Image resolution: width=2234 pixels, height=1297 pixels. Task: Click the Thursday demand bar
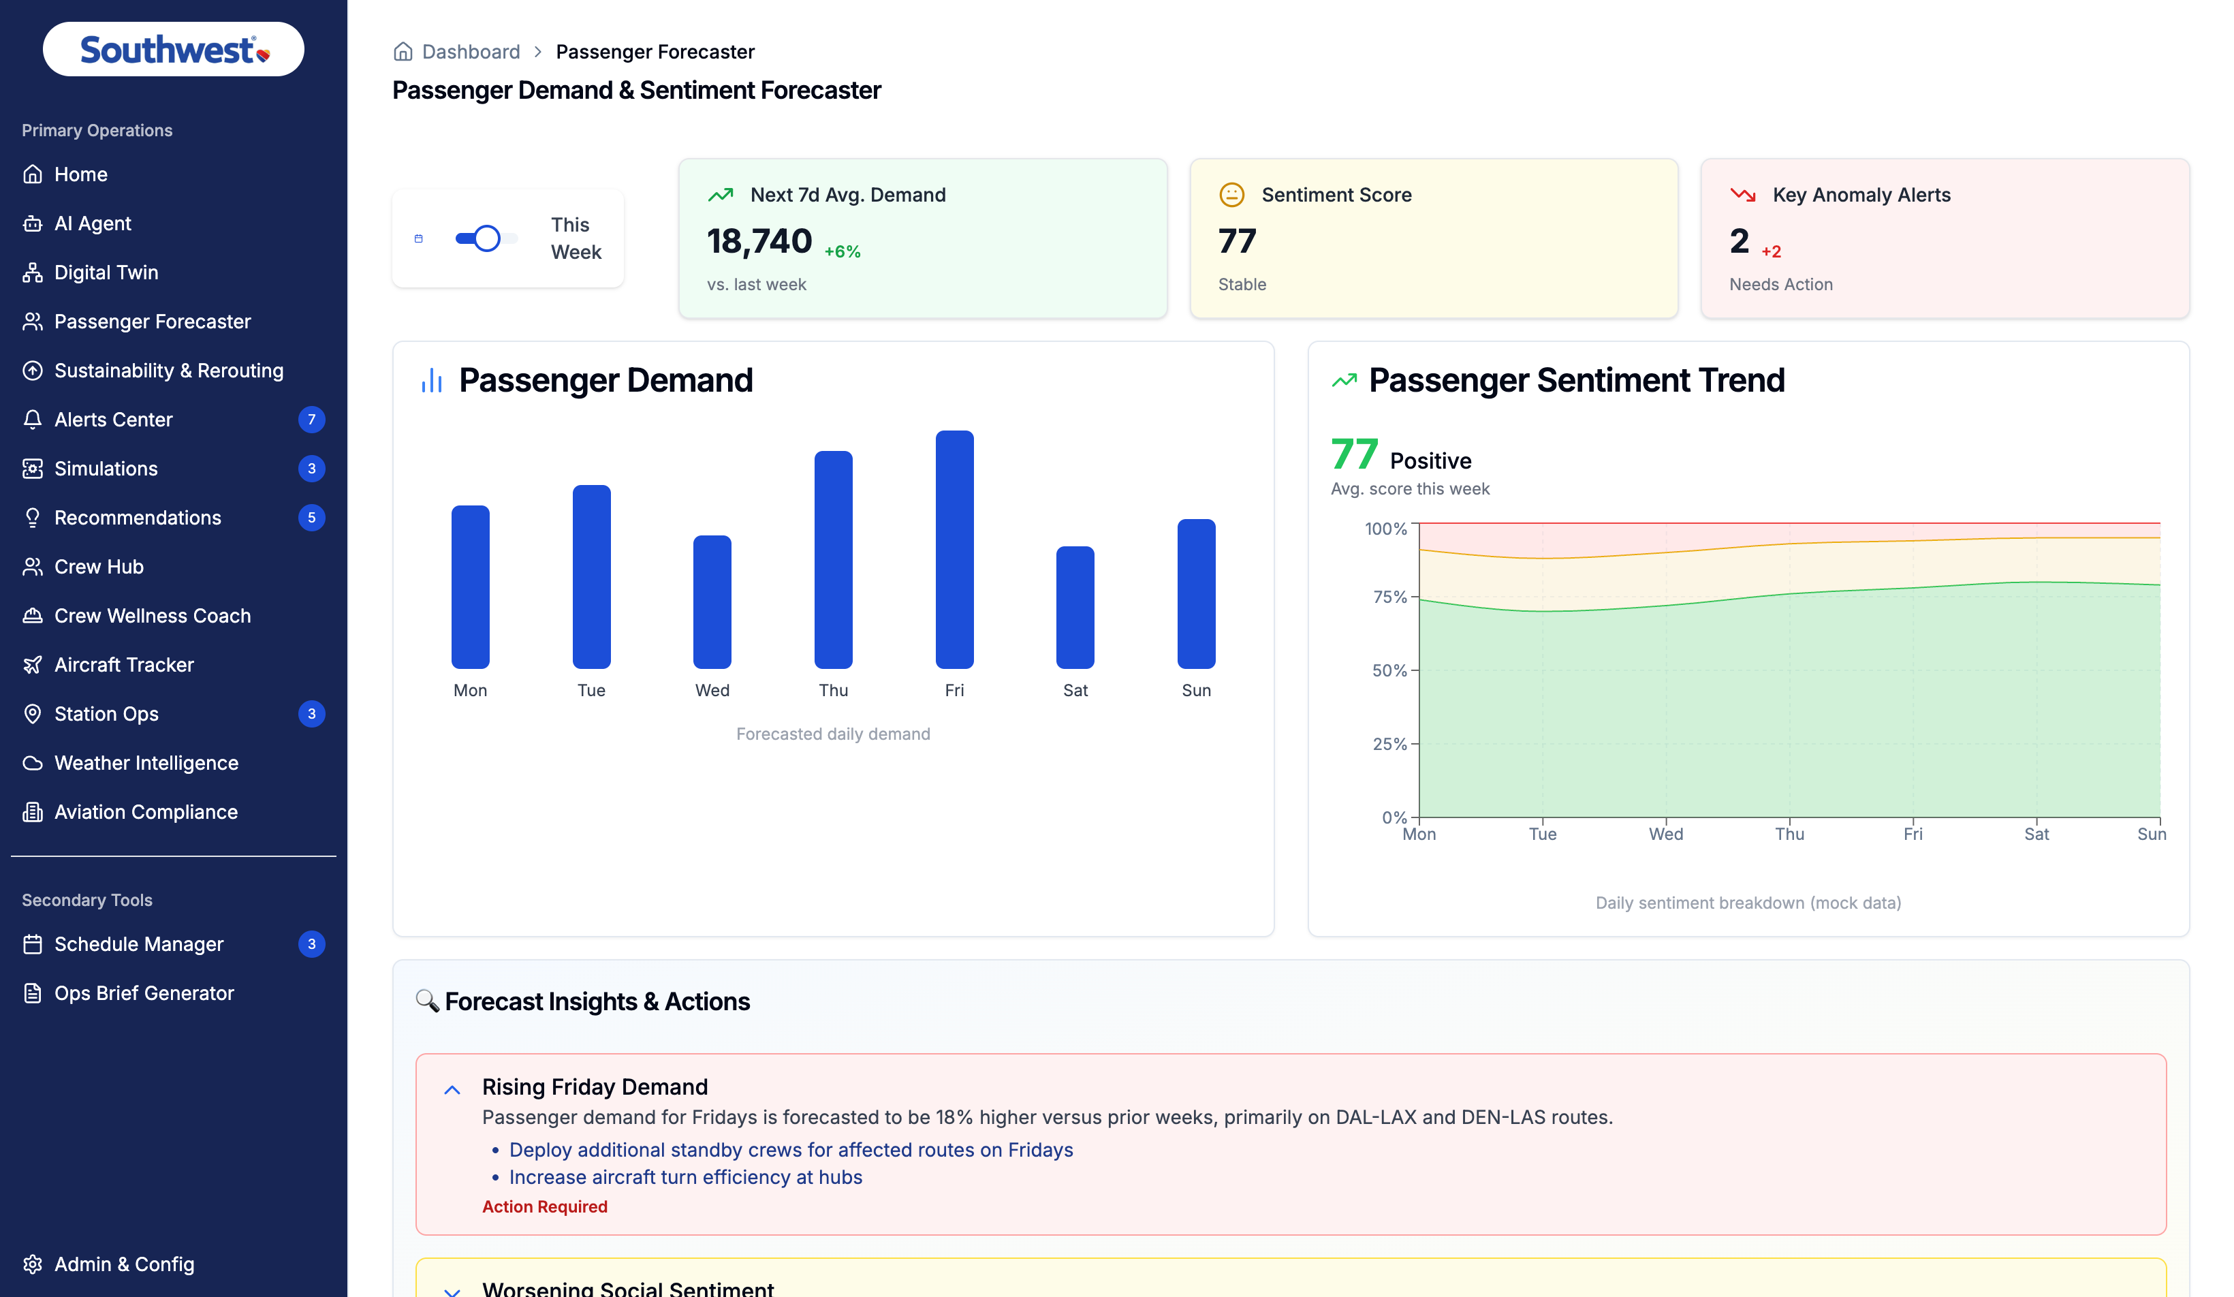click(833, 559)
